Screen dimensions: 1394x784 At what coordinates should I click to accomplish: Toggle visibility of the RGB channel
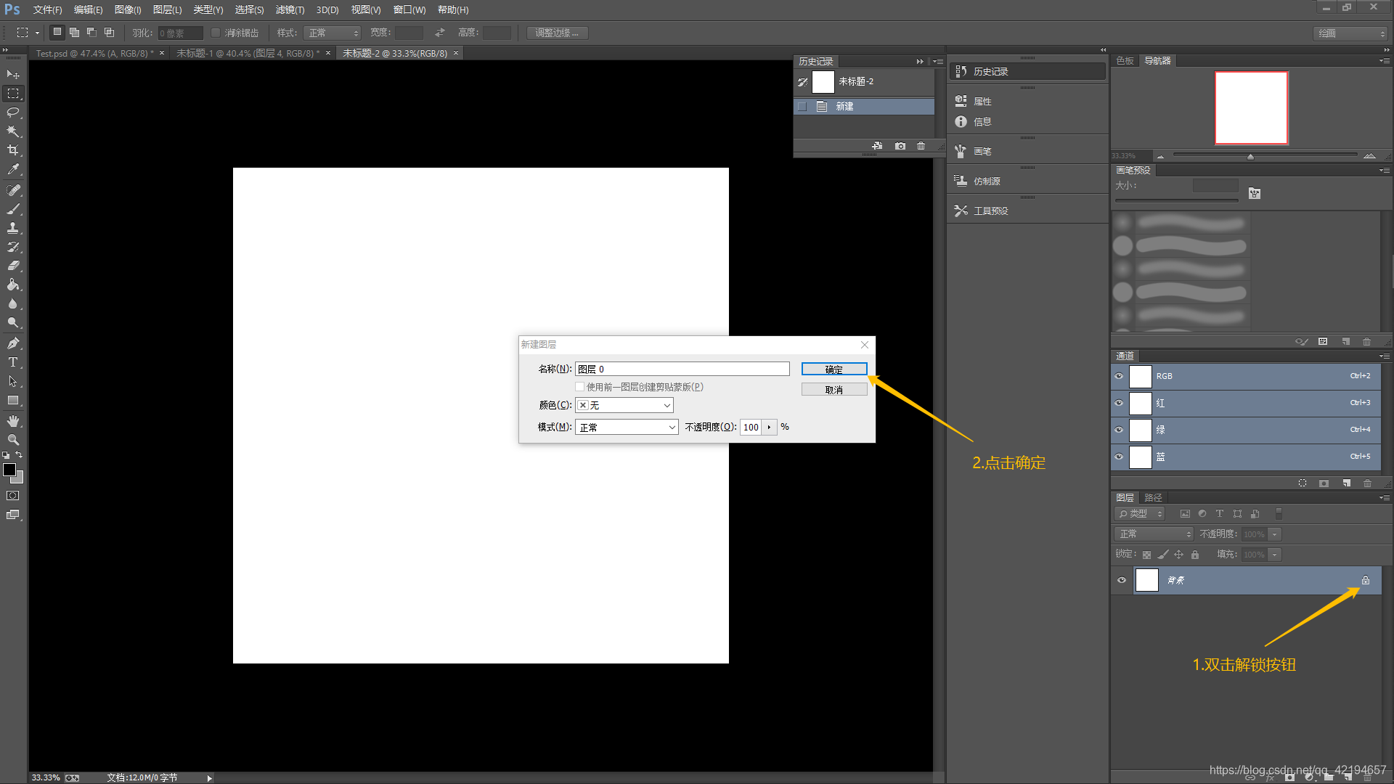point(1119,376)
